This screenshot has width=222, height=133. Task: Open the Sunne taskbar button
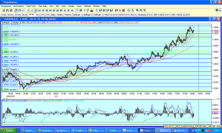pyautogui.click(x=29, y=131)
